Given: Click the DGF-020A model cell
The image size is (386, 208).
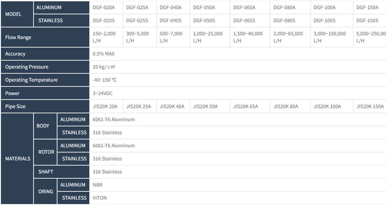Looking at the screenshot, I should tap(106, 8).
